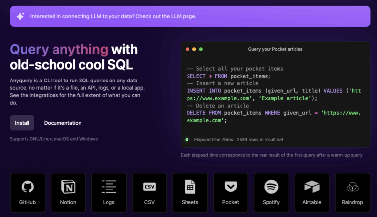This screenshot has height=217, width=377.
Task: Click the DELETE FROM pocket_items statement
Action: click(x=274, y=117)
